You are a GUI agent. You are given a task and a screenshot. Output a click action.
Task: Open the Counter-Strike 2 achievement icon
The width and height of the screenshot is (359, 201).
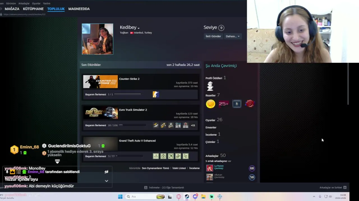coord(156,94)
